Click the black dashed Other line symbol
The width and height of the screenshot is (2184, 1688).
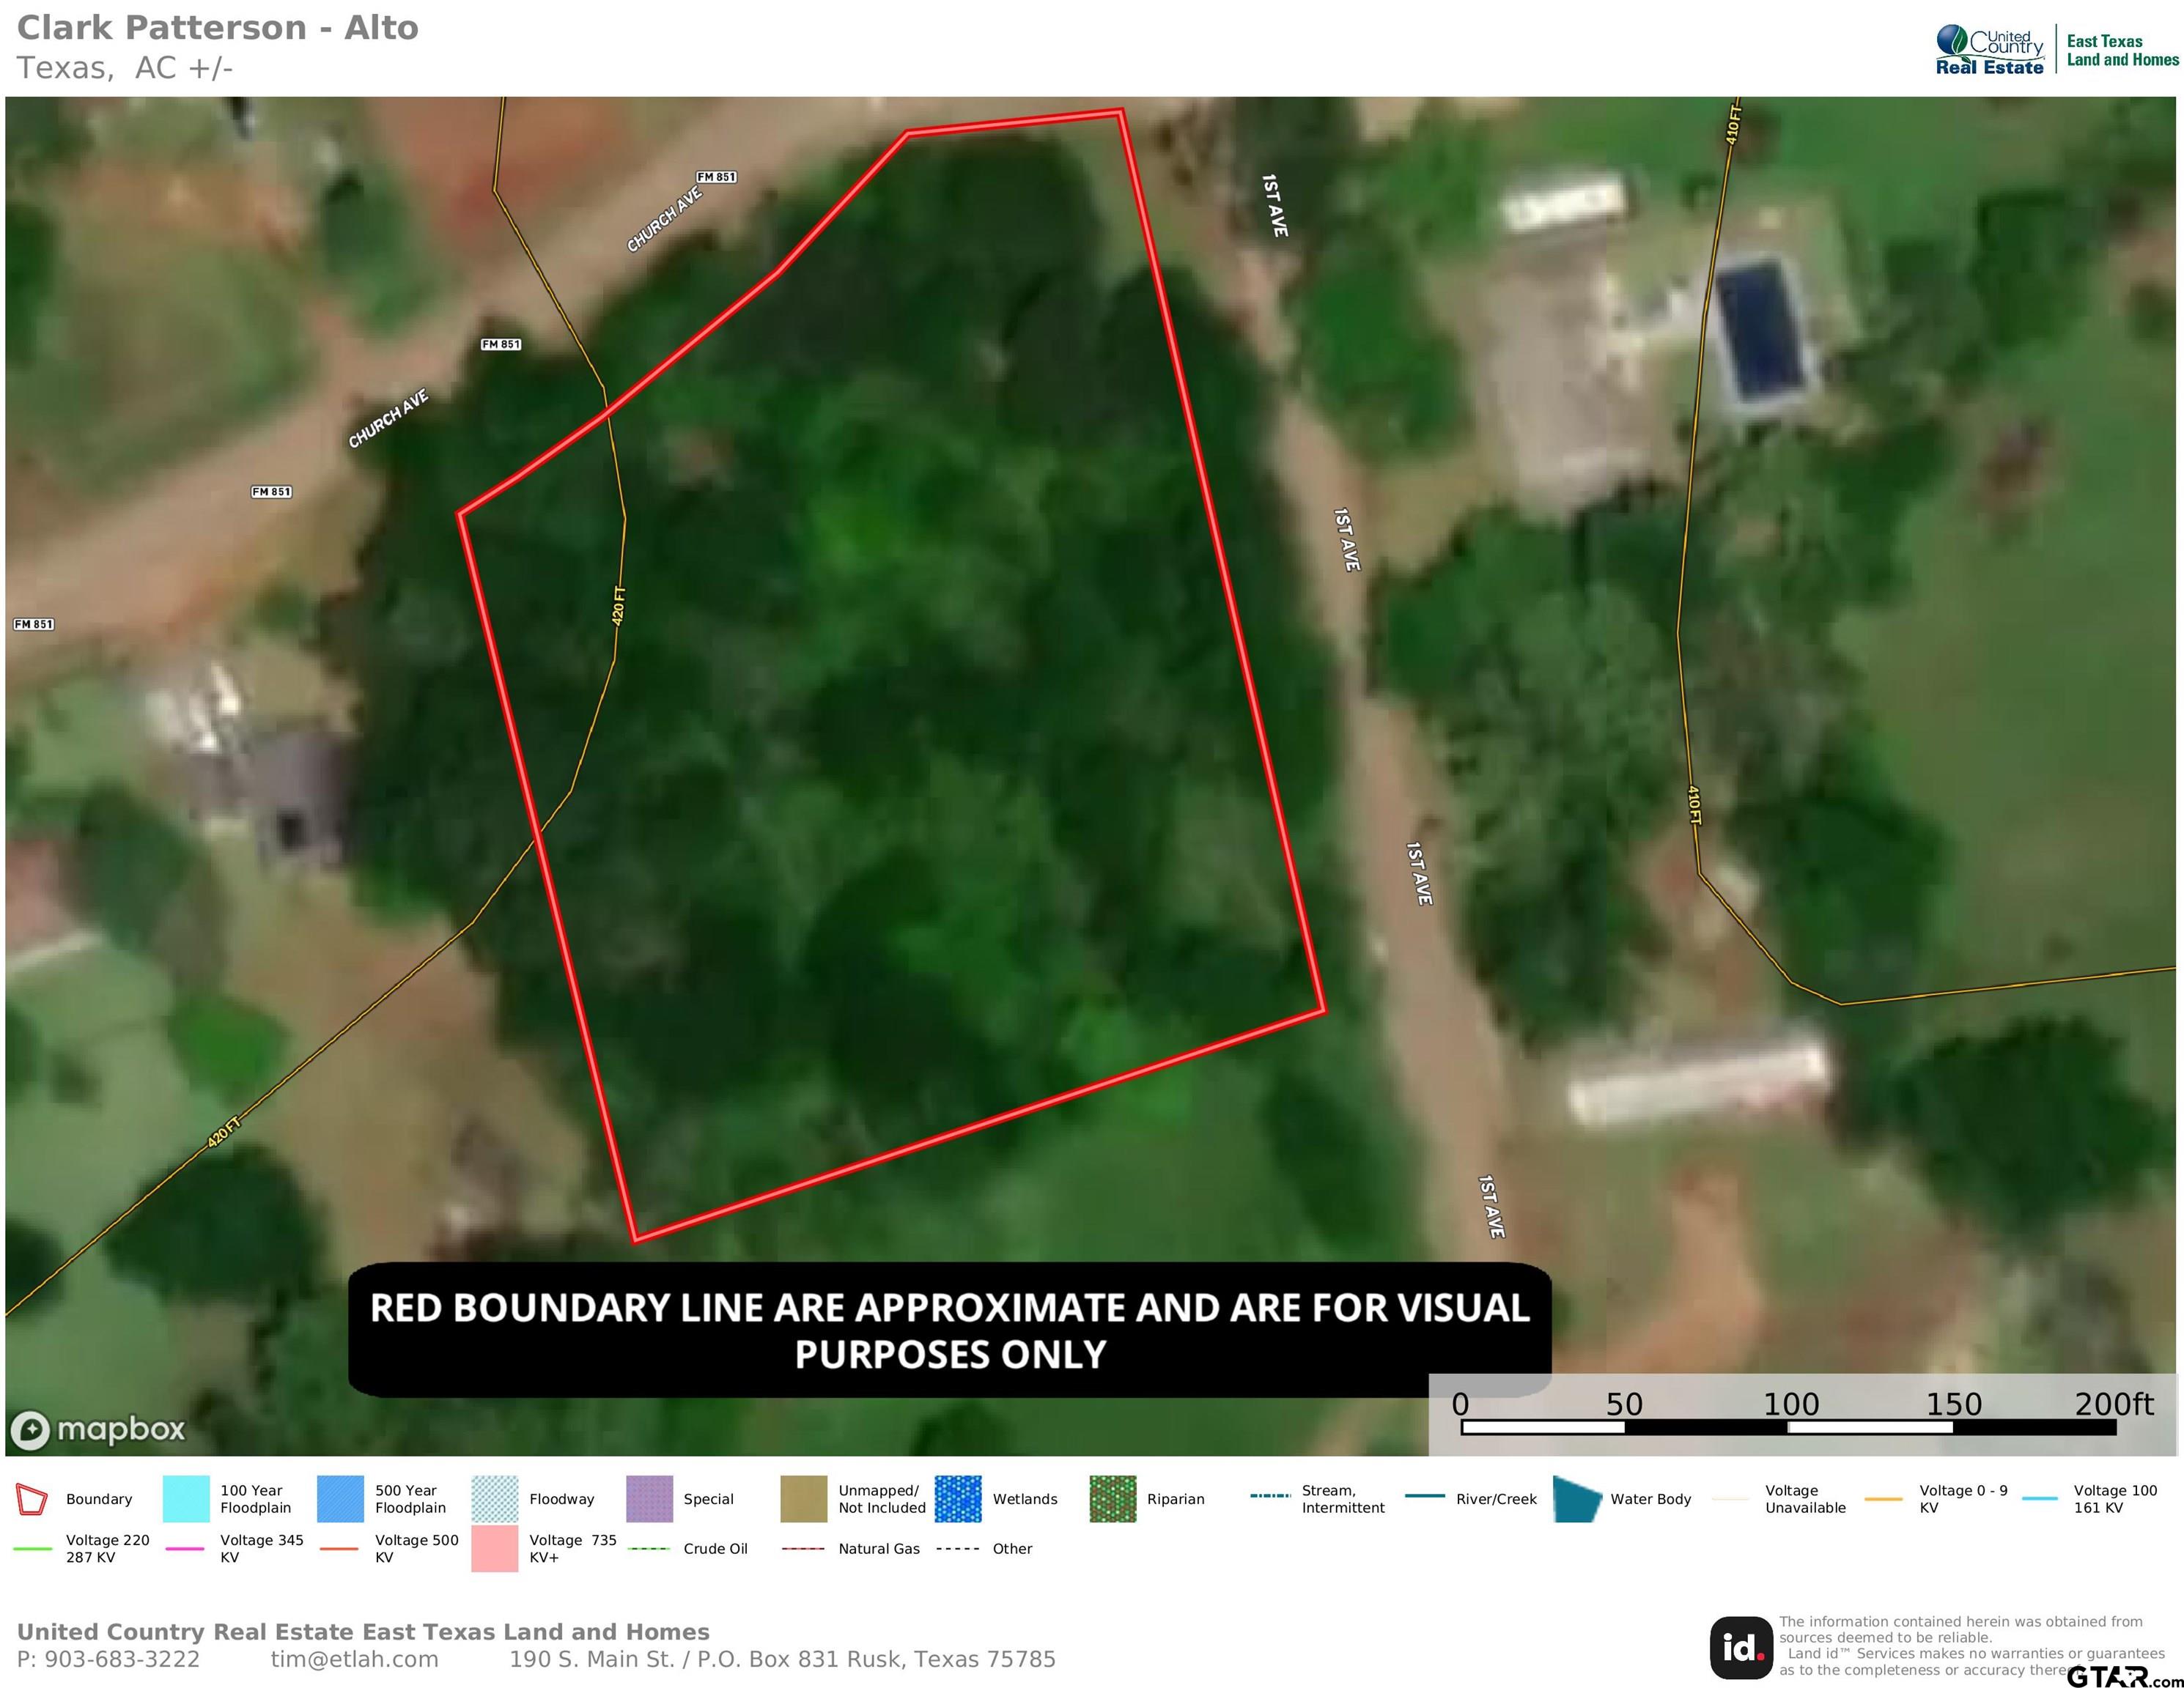click(958, 1549)
